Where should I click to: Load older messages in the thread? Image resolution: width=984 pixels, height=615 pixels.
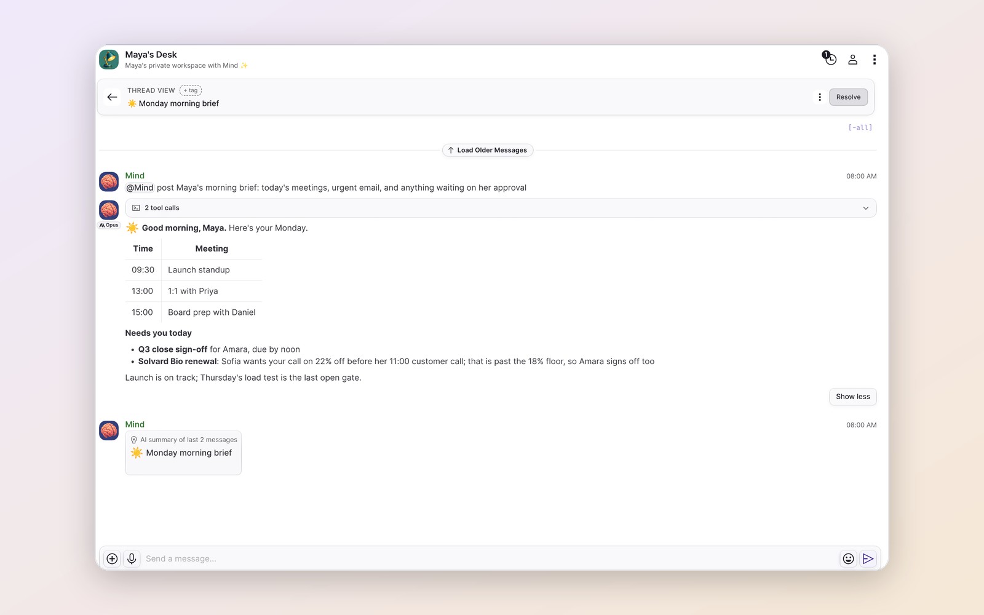coord(487,150)
